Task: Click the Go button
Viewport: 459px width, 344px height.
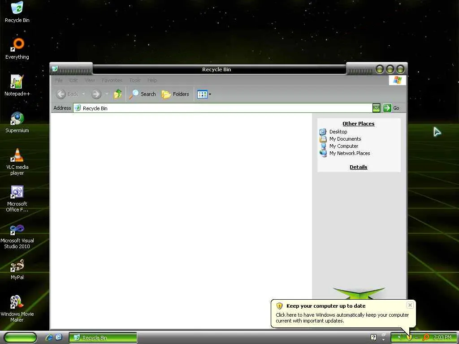Action: click(x=391, y=108)
